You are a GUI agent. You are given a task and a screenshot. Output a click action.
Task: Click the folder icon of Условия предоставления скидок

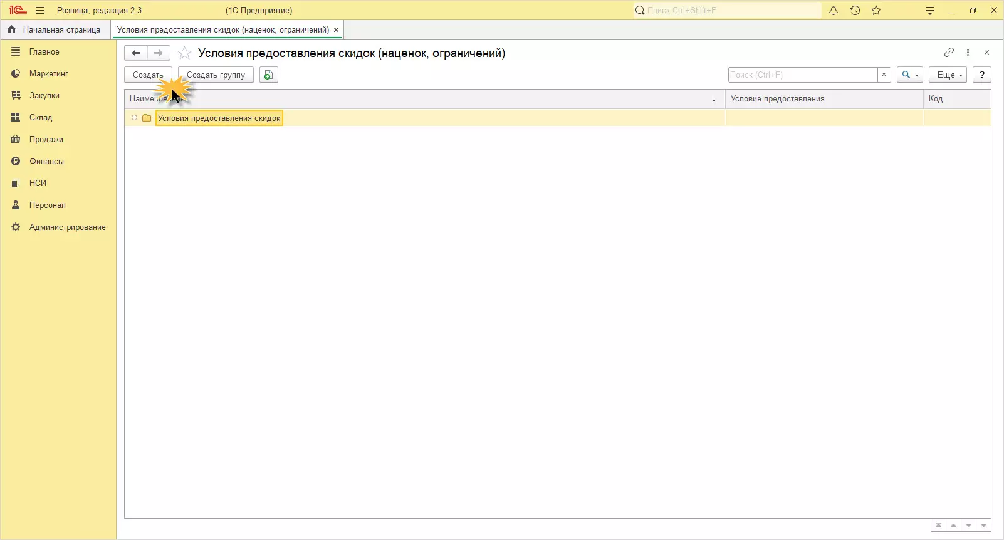coord(147,118)
